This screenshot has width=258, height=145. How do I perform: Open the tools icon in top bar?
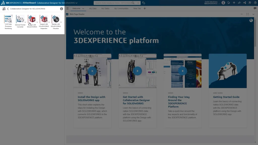coord(250,3)
